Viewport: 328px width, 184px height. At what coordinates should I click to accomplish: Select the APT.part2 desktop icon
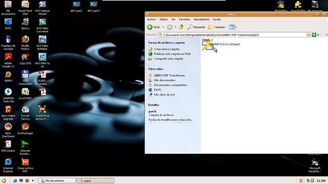(93, 7)
